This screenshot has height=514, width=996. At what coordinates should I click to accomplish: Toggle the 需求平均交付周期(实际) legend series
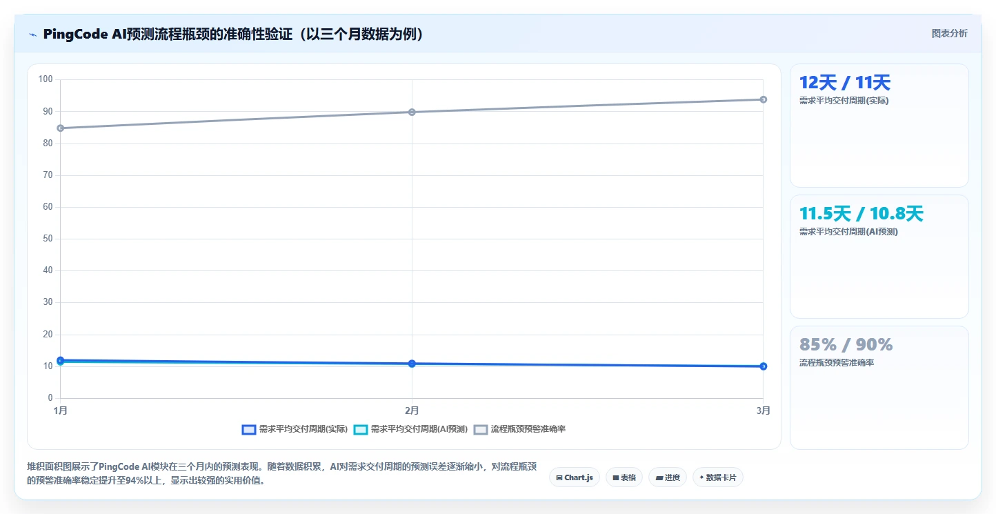pyautogui.click(x=295, y=429)
